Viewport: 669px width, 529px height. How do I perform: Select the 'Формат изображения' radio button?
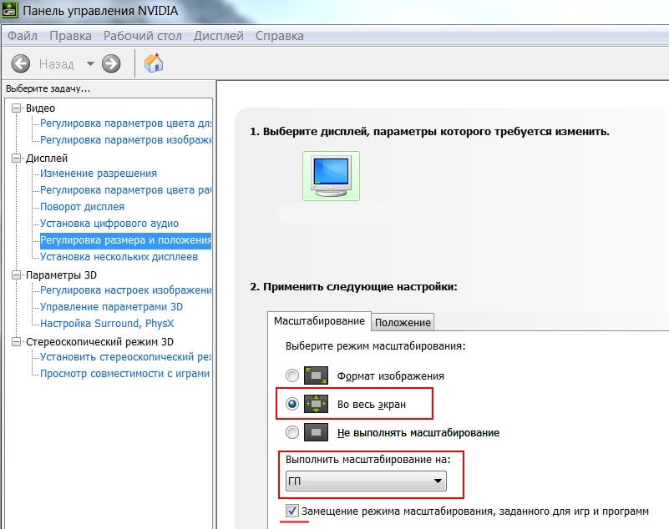click(x=291, y=375)
